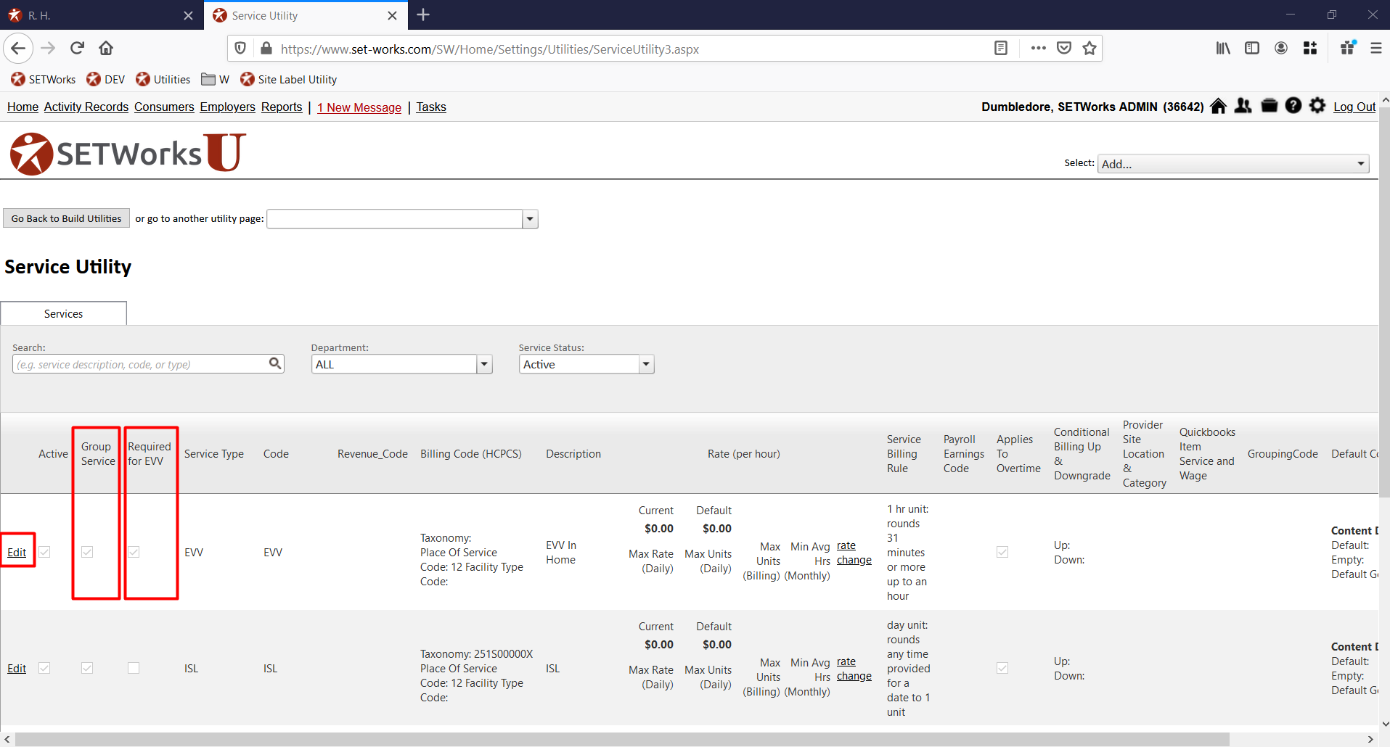Select the Services tab
This screenshot has height=747, width=1390.
coord(64,313)
